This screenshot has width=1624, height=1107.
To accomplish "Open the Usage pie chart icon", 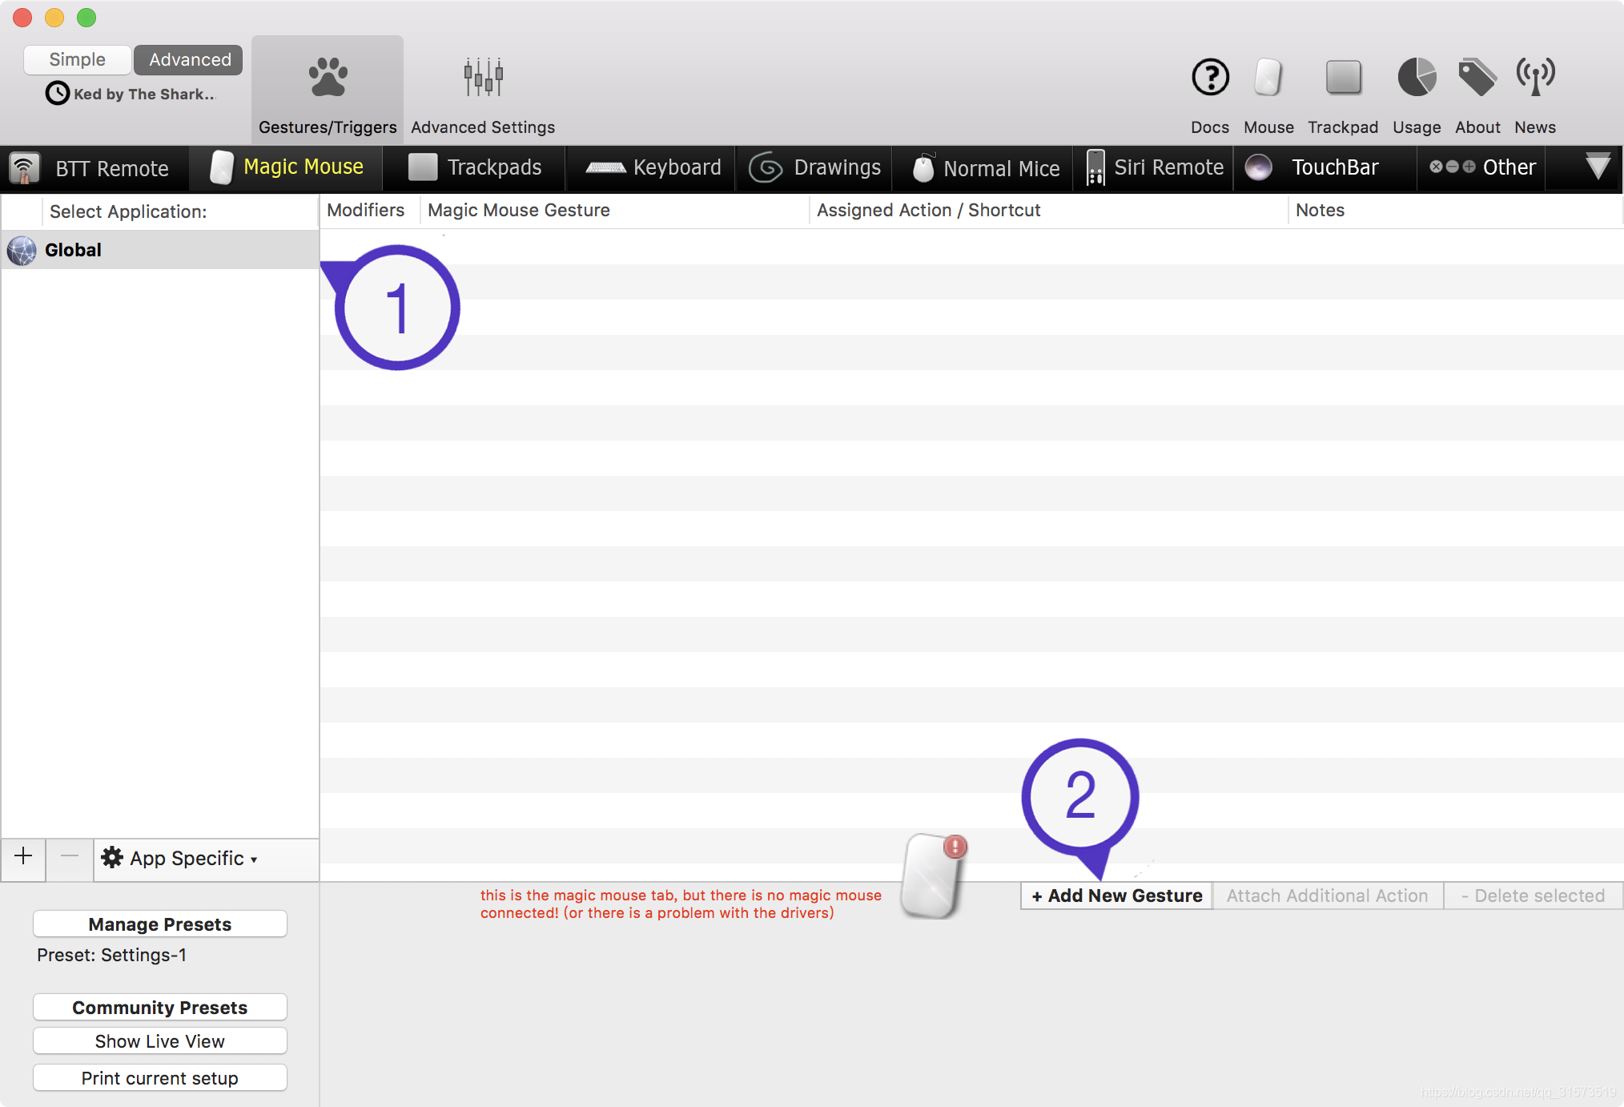I will click(1417, 78).
